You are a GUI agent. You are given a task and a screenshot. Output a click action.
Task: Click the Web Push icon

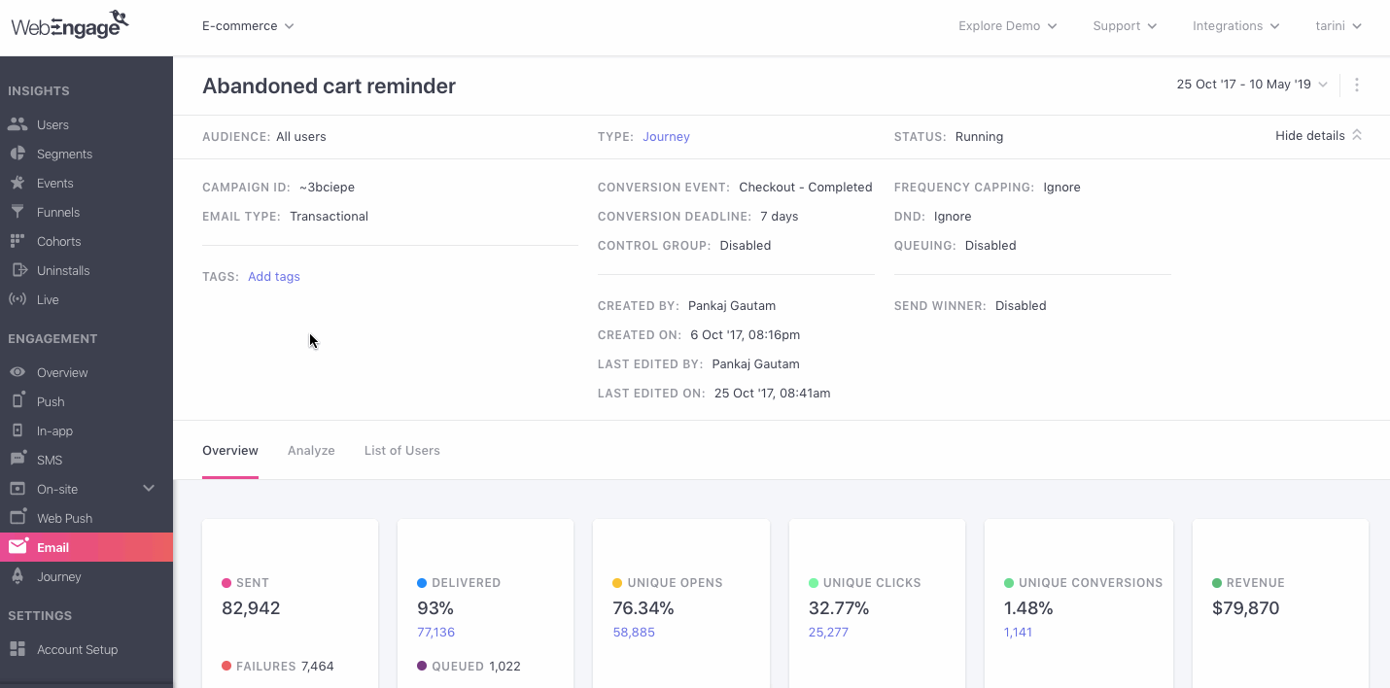point(17,518)
